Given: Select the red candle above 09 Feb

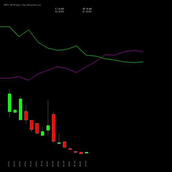Looking at the screenshot, I should click(x=81, y=153).
